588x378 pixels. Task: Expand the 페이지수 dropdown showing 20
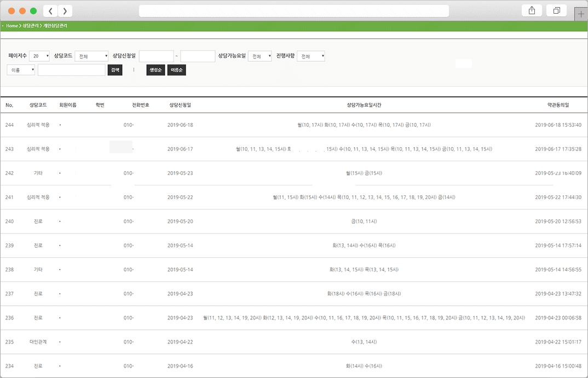pyautogui.click(x=39, y=56)
